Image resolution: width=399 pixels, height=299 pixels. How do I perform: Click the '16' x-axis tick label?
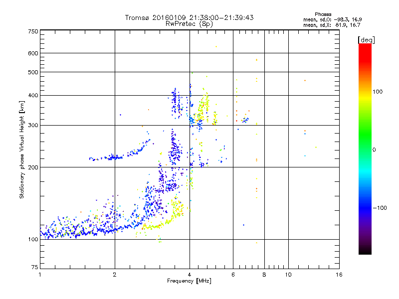(x=339, y=275)
